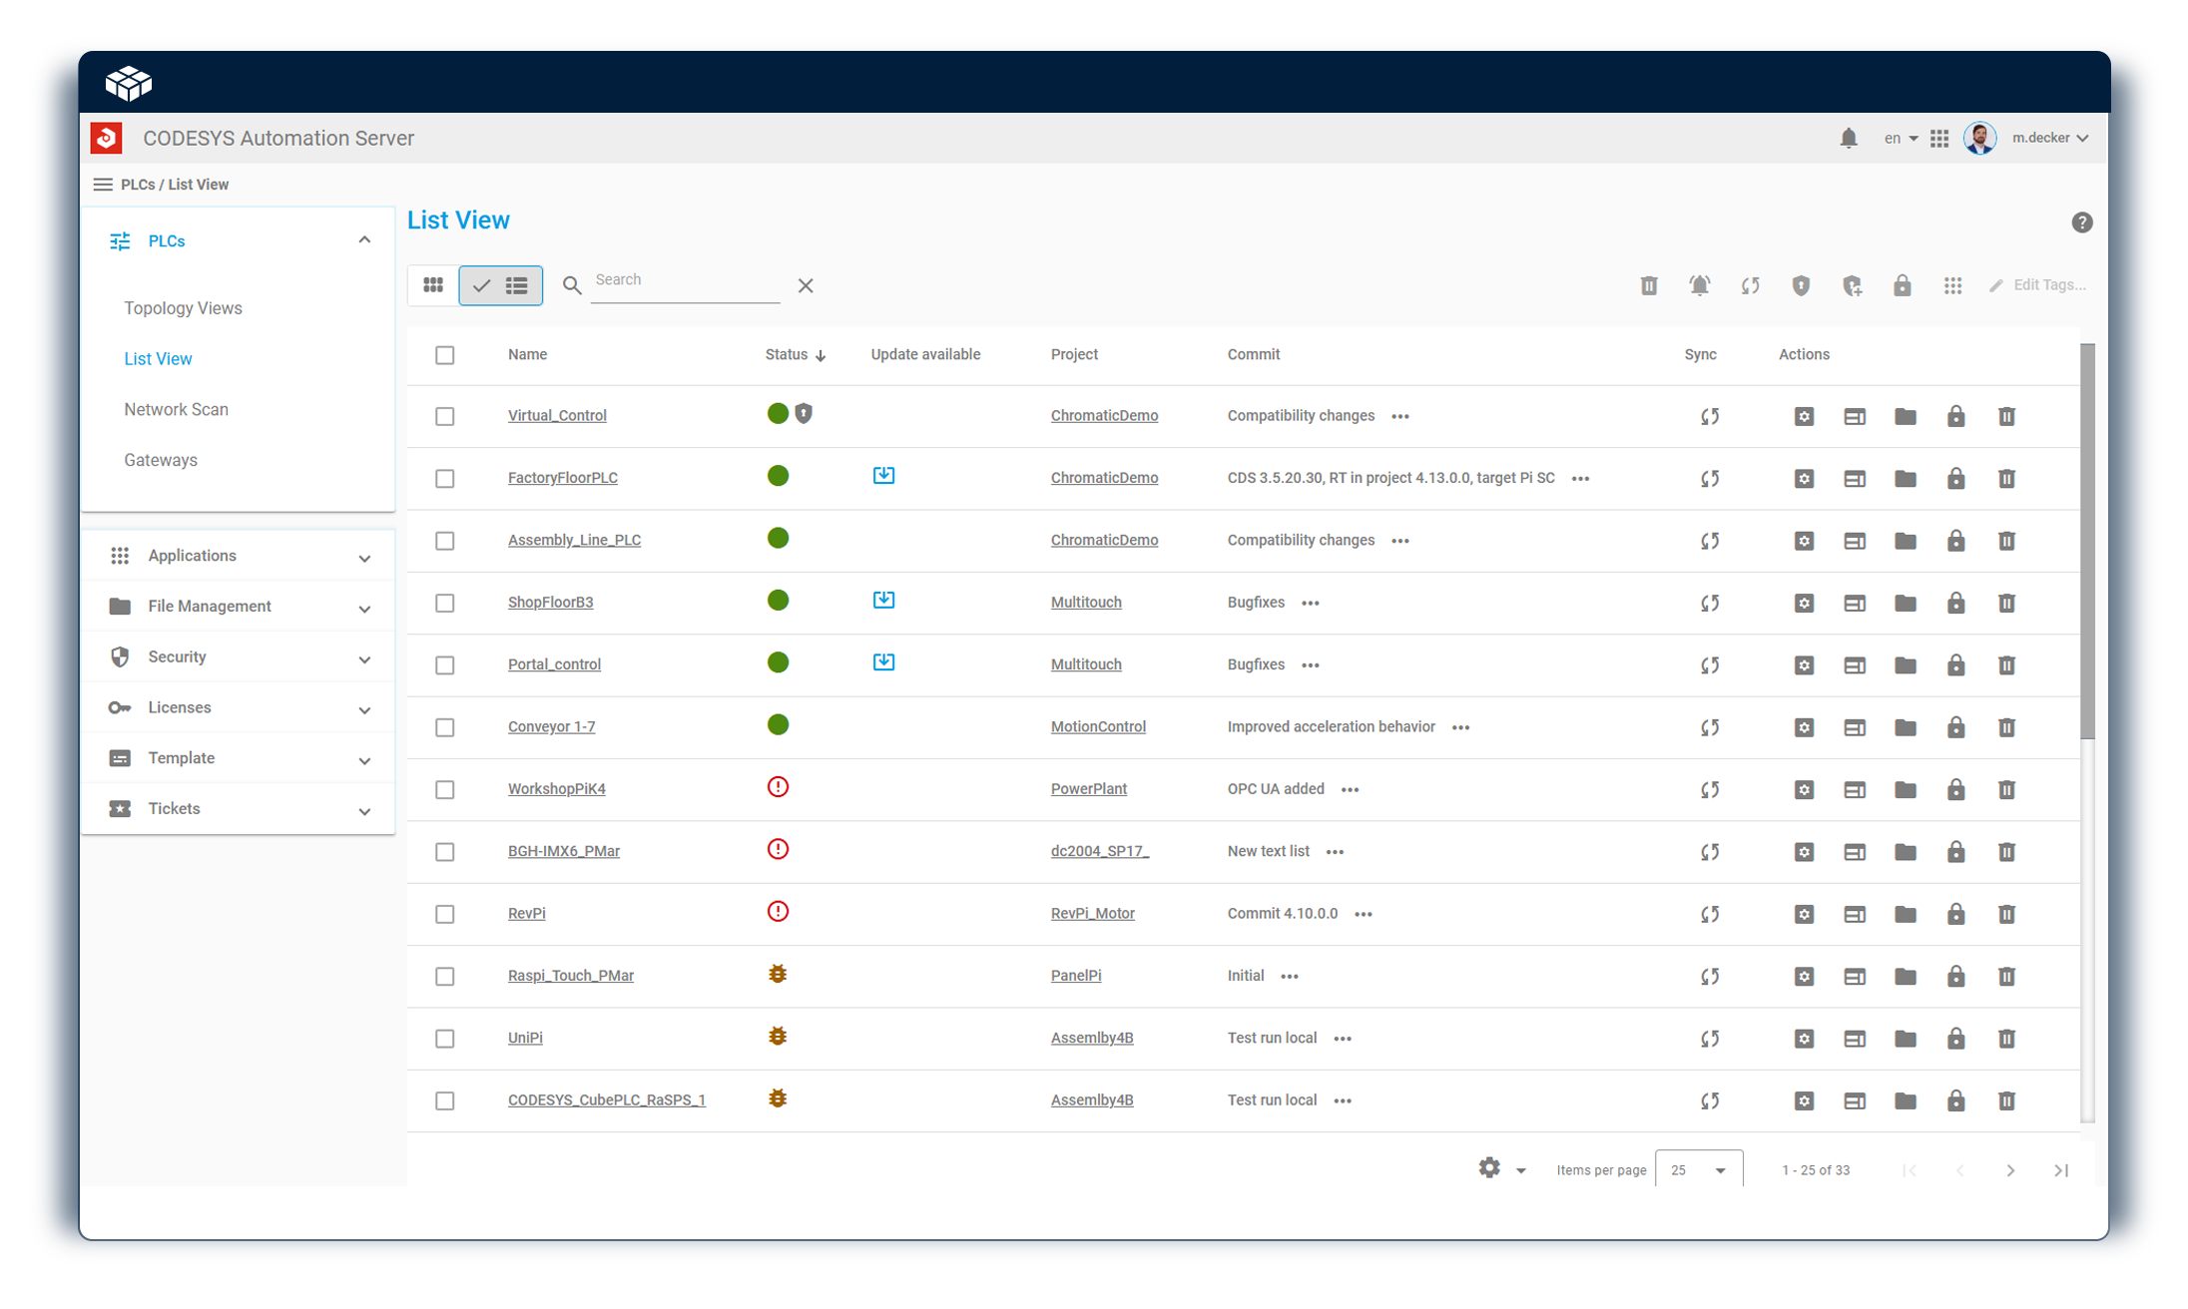Switch to tile grid view button
The height and width of the screenshot is (1309, 2188).
pyautogui.click(x=433, y=286)
